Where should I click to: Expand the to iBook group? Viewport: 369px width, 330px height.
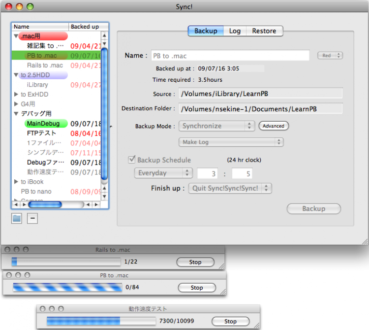(x=16, y=182)
